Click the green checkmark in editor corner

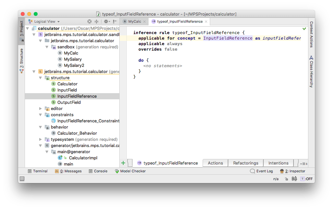coord(304,29)
